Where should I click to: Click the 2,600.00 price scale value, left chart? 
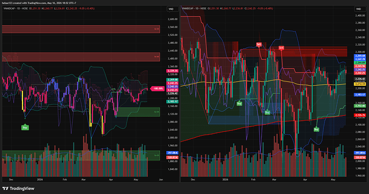click(x=173, y=19)
